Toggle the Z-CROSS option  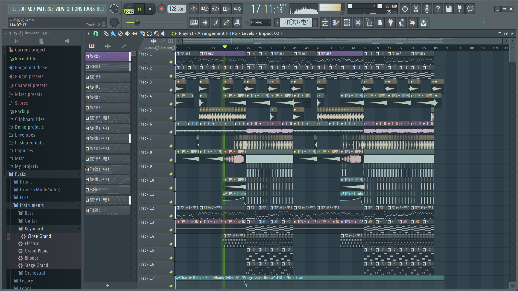tap(157, 48)
